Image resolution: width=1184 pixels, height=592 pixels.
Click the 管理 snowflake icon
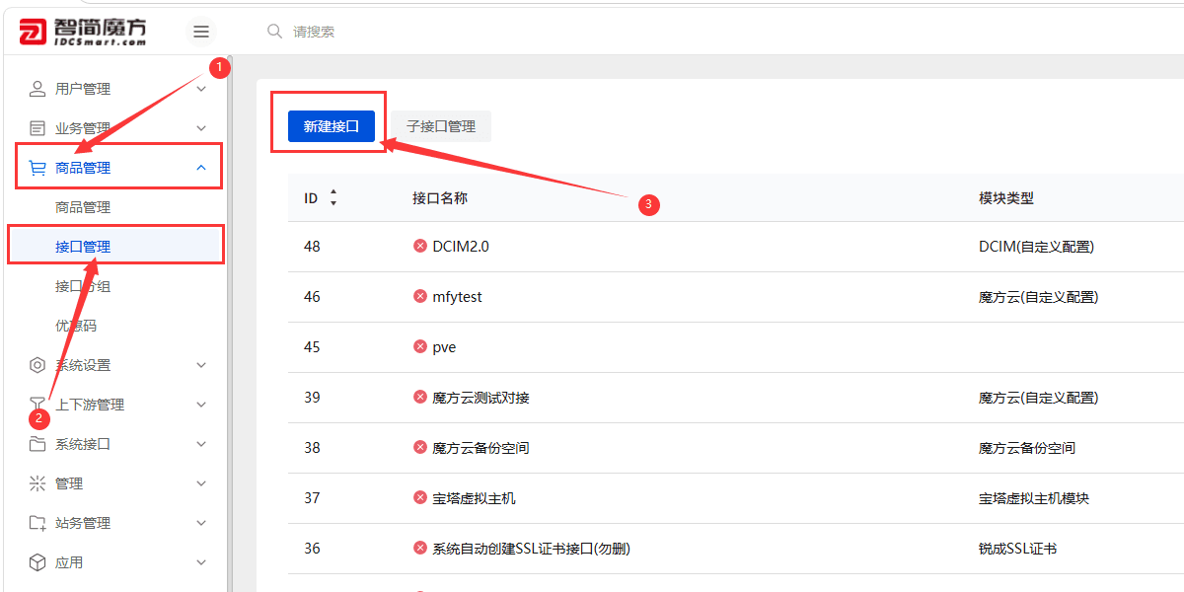tap(37, 483)
